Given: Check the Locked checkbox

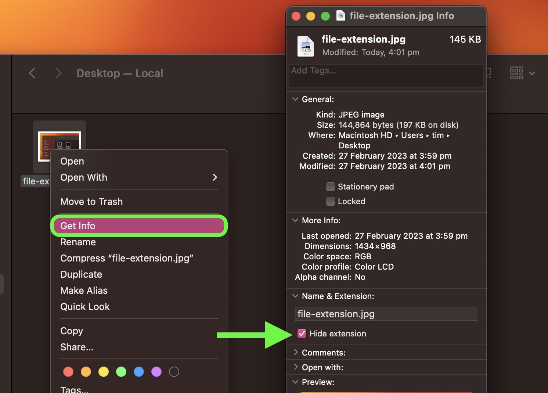Looking at the screenshot, I should [x=330, y=201].
